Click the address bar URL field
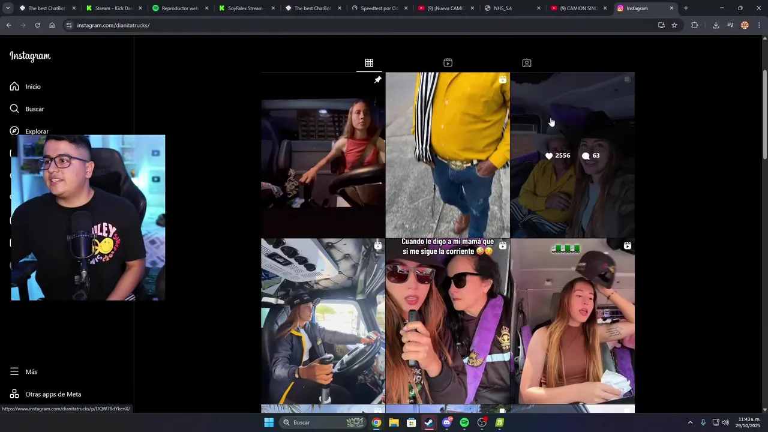The image size is (768, 432). (360, 25)
